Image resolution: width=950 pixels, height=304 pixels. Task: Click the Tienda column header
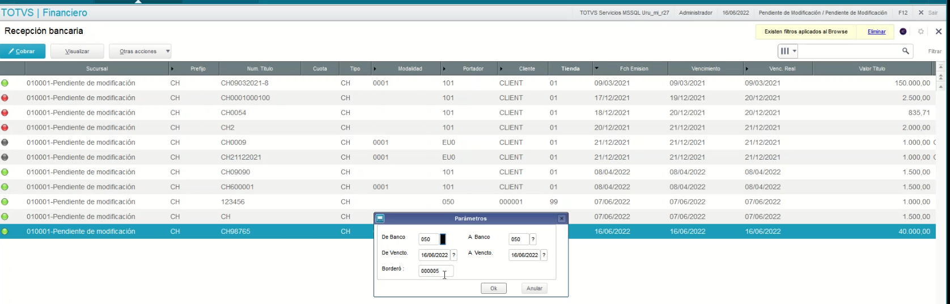(x=570, y=68)
